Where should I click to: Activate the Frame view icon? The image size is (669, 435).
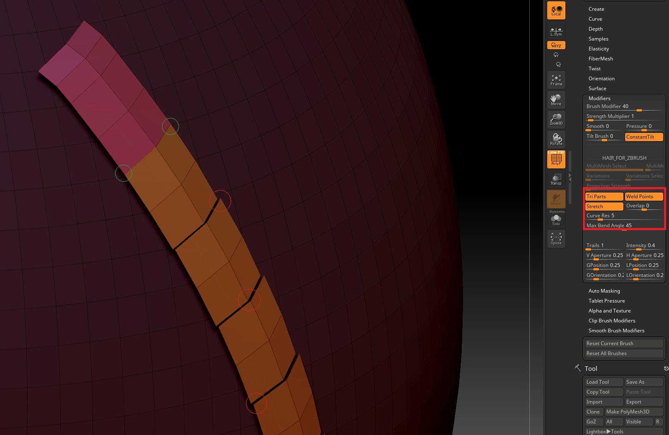click(x=556, y=79)
